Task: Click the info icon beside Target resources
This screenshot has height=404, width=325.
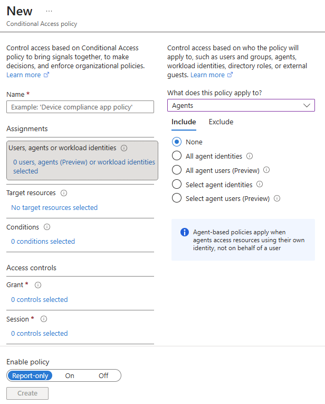Action: [64, 193]
